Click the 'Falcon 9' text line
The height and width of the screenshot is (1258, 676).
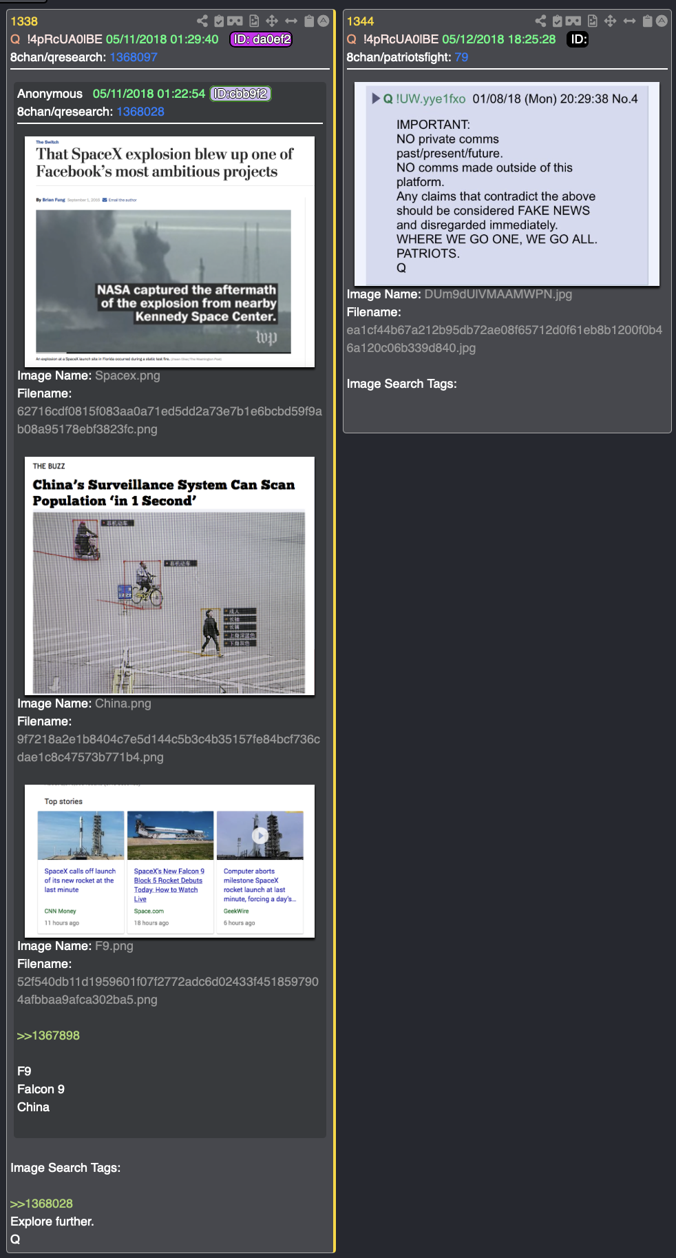coord(41,1089)
